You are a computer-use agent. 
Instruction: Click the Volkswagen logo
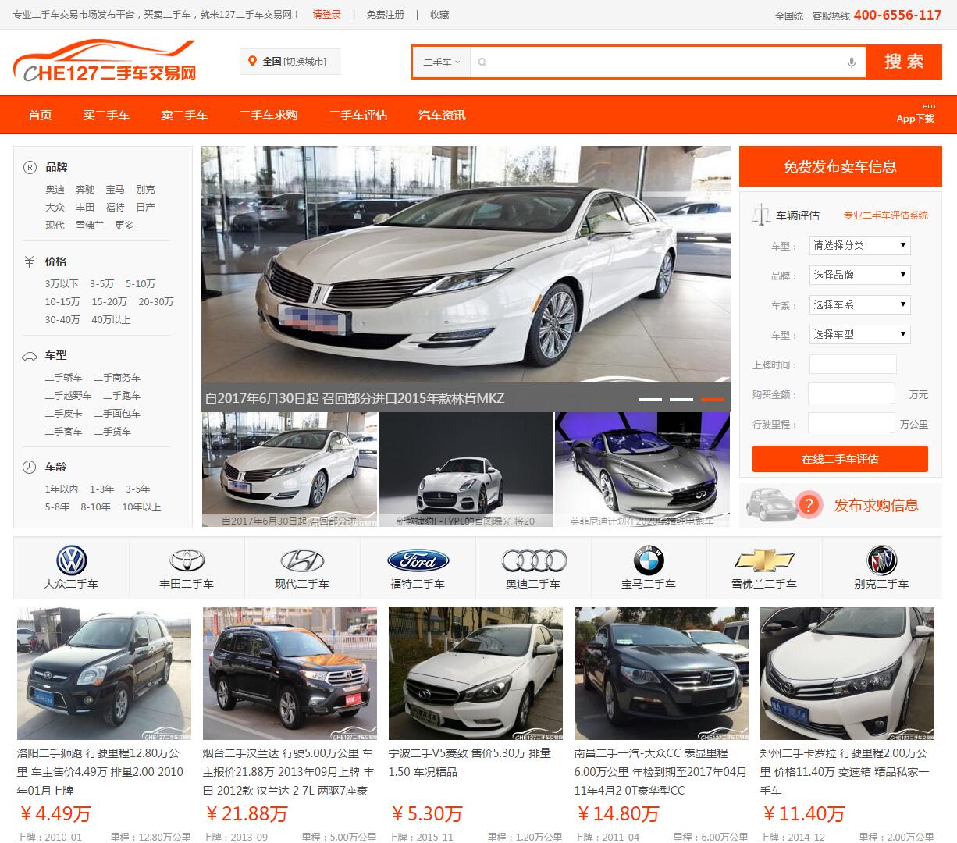pos(71,560)
